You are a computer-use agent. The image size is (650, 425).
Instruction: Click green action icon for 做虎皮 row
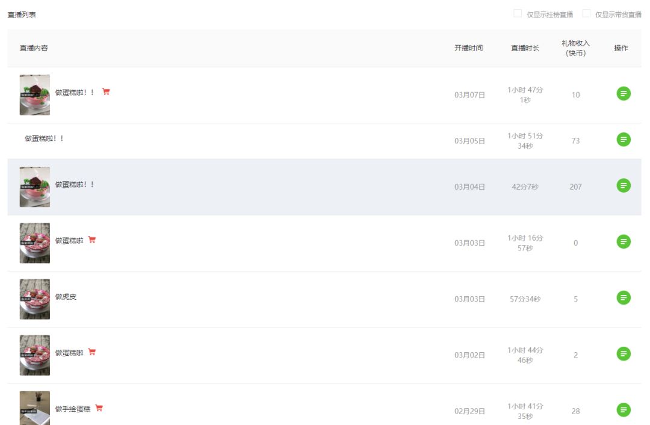click(624, 297)
